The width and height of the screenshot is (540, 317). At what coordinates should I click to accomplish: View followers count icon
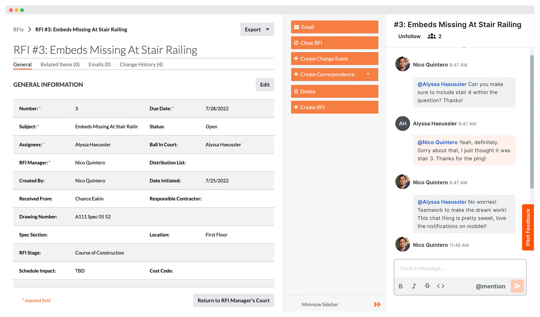click(x=431, y=36)
